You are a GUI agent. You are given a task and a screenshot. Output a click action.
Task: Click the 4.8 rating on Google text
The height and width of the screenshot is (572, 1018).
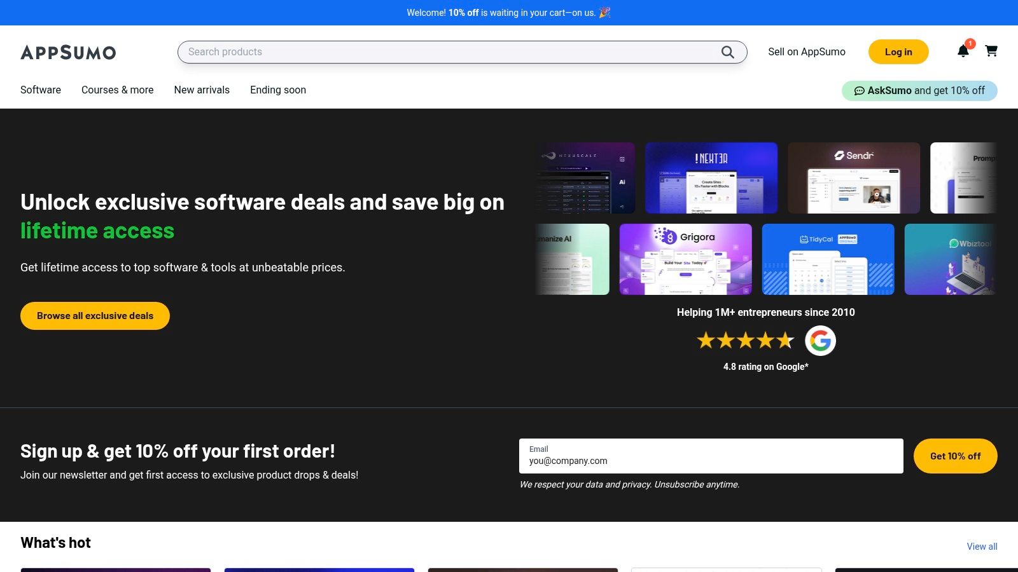(x=766, y=367)
